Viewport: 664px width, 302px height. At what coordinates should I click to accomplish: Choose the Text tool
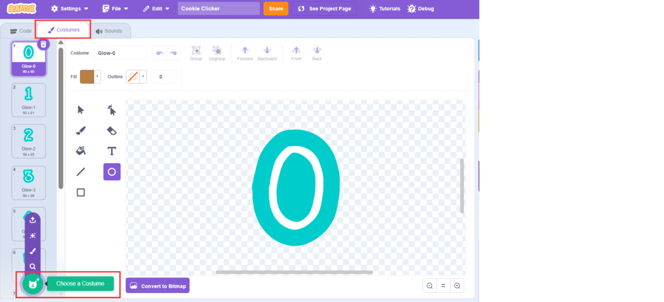[112, 151]
